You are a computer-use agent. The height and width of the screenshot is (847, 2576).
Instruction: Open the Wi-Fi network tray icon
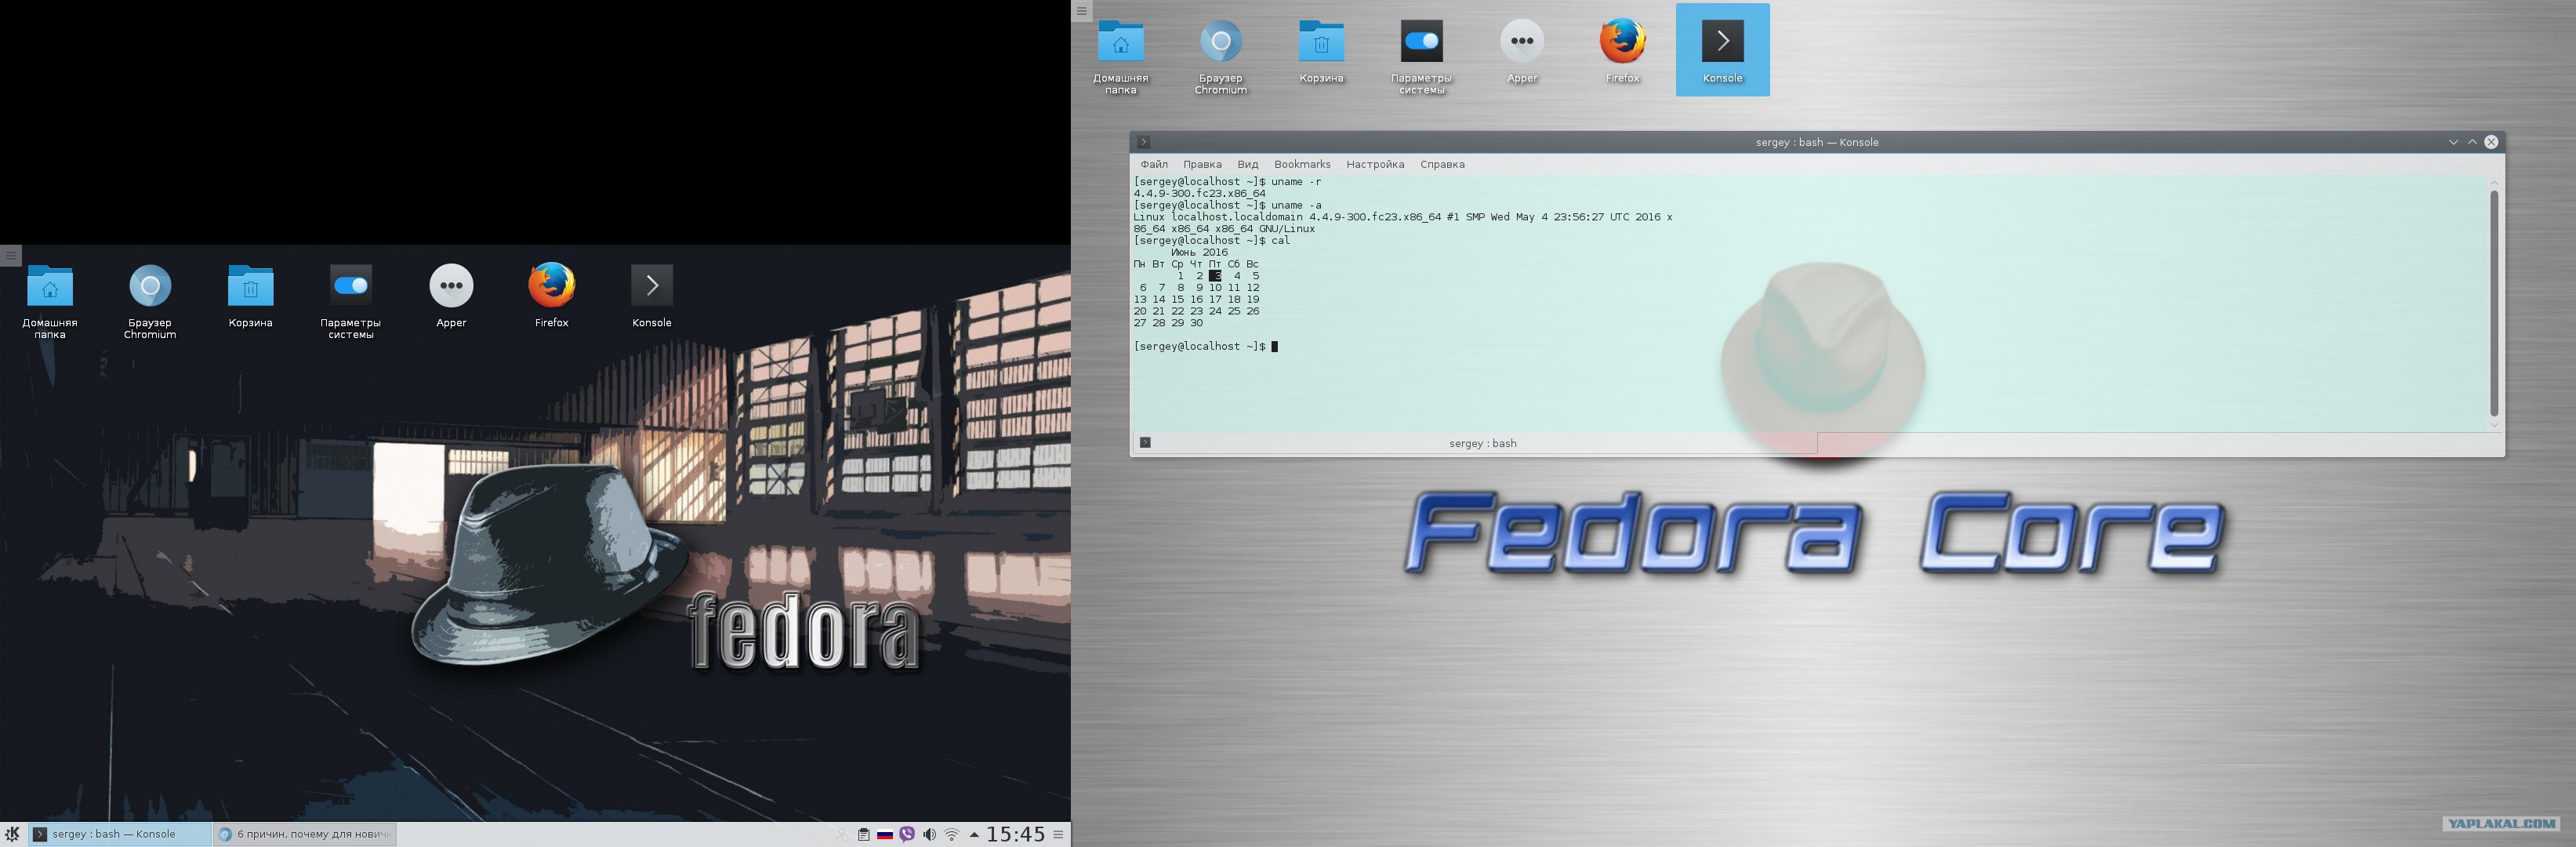coord(952,834)
